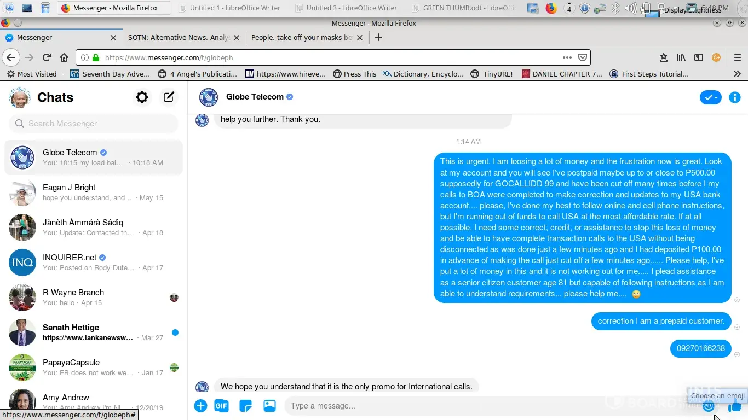Open the Globe Telecom chat

(94, 157)
